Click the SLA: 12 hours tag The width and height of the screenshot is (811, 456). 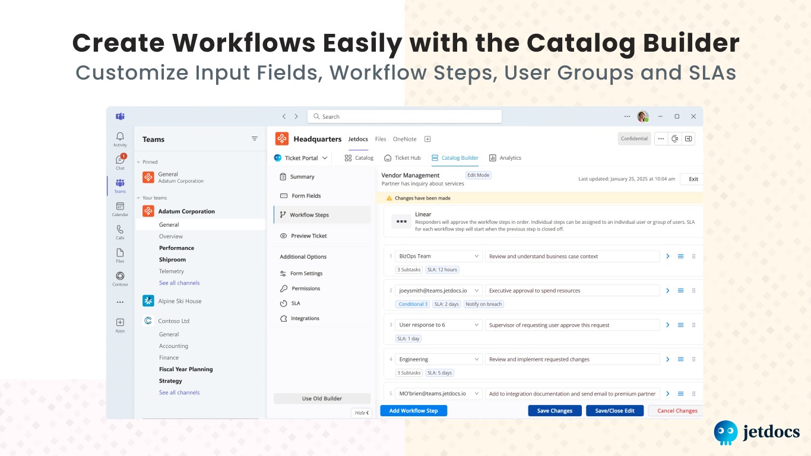[442, 270]
